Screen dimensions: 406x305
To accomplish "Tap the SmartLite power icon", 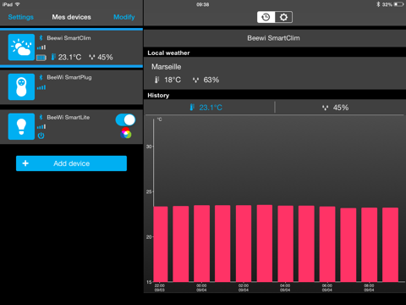I will (x=41, y=136).
